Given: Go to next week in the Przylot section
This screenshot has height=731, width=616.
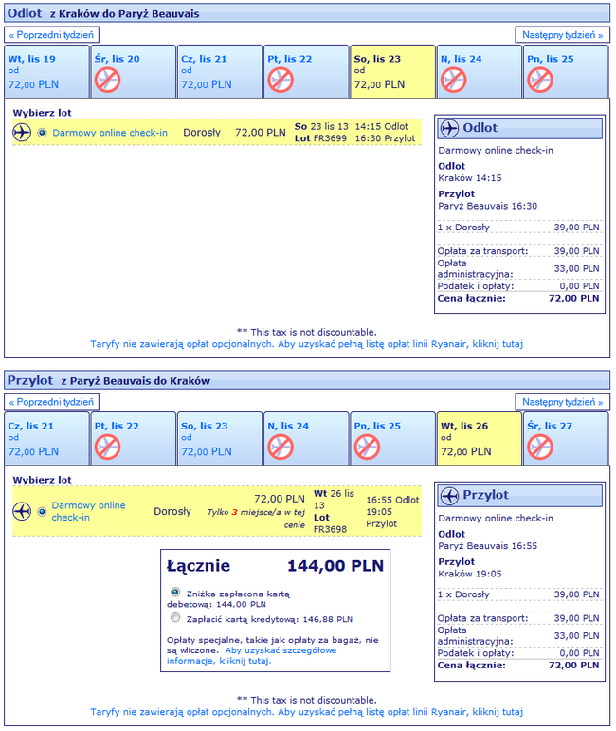Looking at the screenshot, I should (562, 402).
